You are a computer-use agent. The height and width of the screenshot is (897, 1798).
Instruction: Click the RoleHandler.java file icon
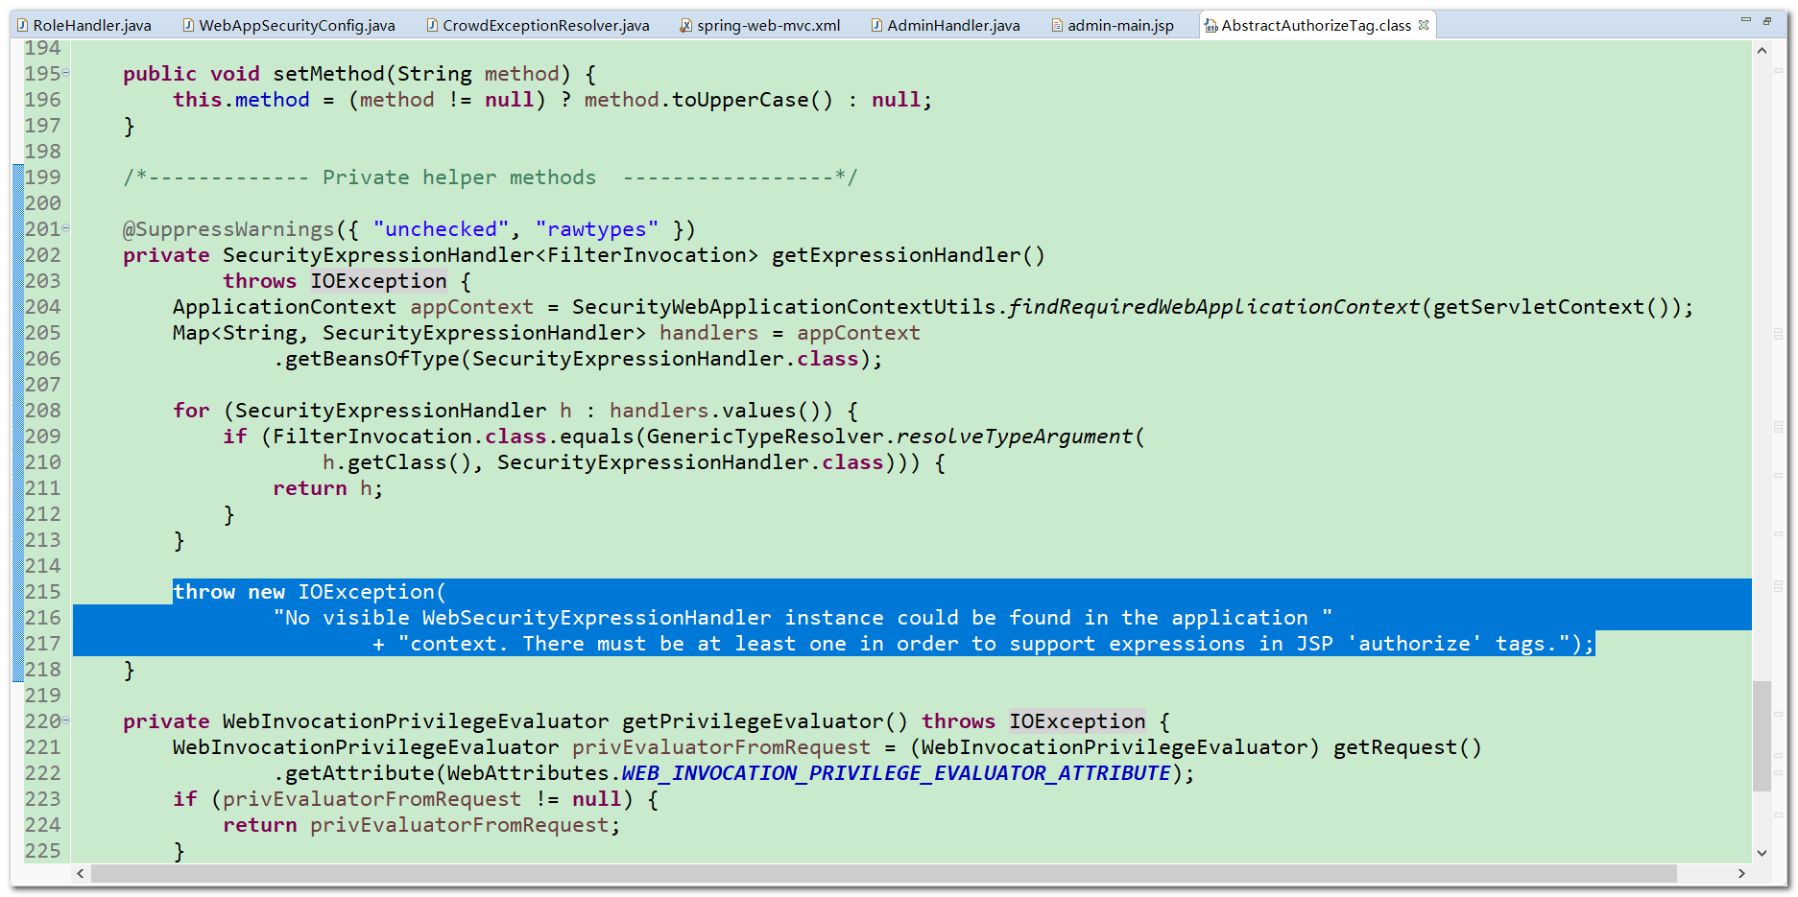(24, 26)
